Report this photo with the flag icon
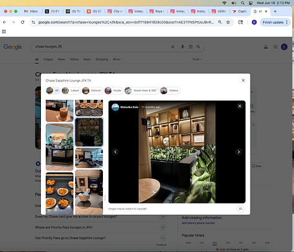 pos(241,209)
